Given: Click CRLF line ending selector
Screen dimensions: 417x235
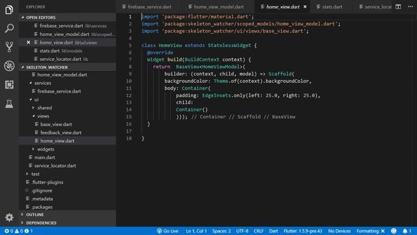Looking at the screenshot, I should [259, 231].
